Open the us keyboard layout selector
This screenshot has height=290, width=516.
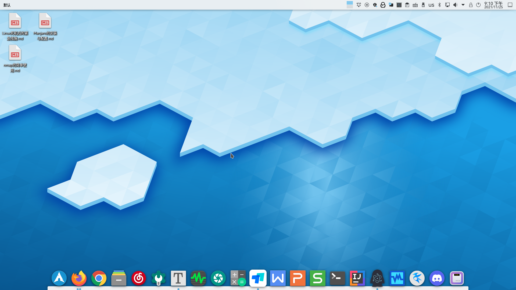tap(431, 5)
